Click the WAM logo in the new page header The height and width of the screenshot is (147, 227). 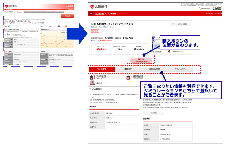tap(217, 8)
